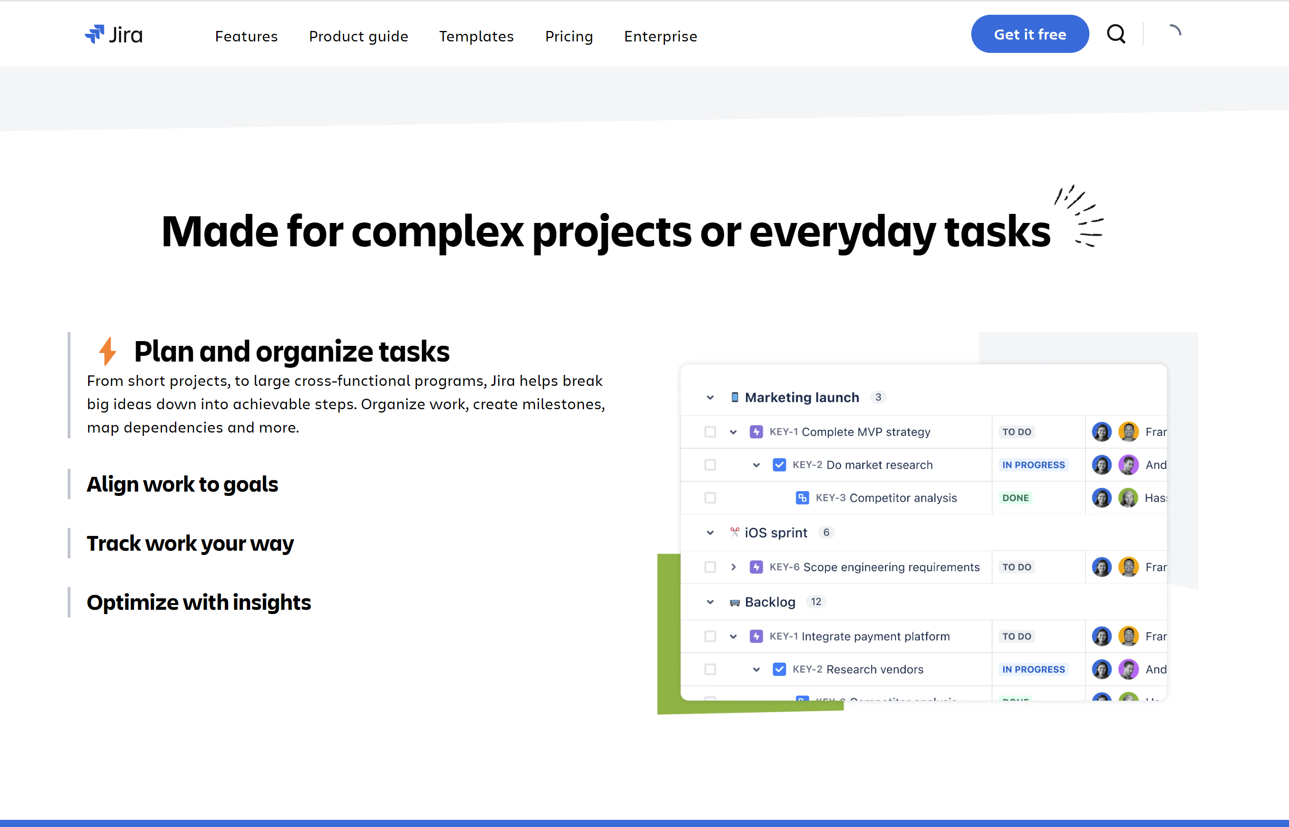1289x827 pixels.
Task: Click the Get it free button
Action: (1029, 34)
